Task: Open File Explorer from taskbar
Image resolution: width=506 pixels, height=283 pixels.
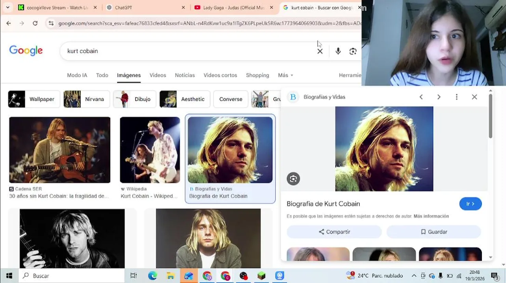Action: pyautogui.click(x=171, y=276)
